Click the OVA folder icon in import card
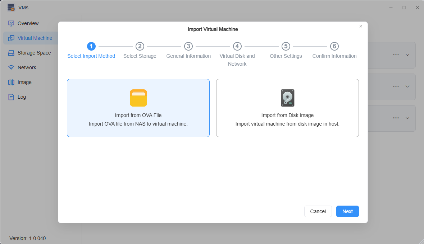This screenshot has width=424, height=244. pyautogui.click(x=138, y=98)
